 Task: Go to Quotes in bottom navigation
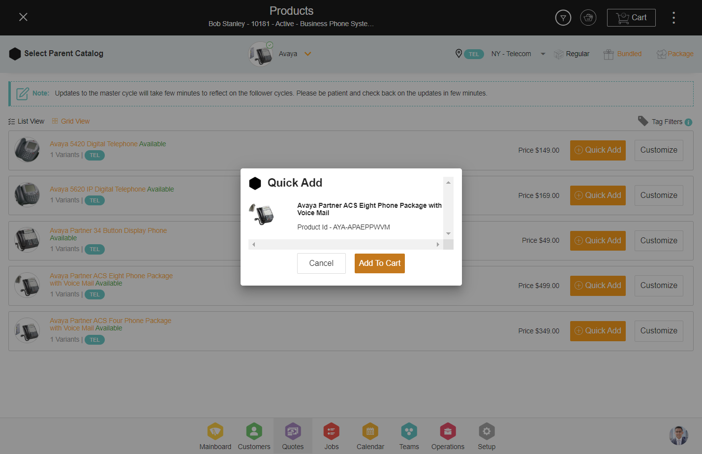pyautogui.click(x=293, y=436)
